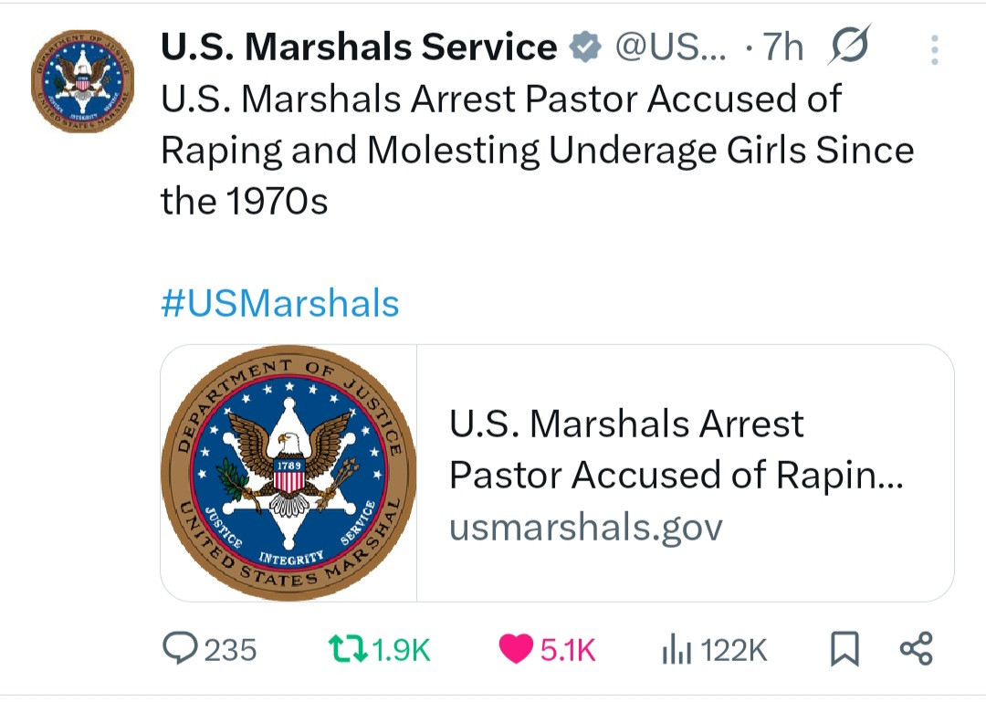Viewport: 986px width, 702px height.
Task: Click the truncated @US... handle
Action: (672, 47)
